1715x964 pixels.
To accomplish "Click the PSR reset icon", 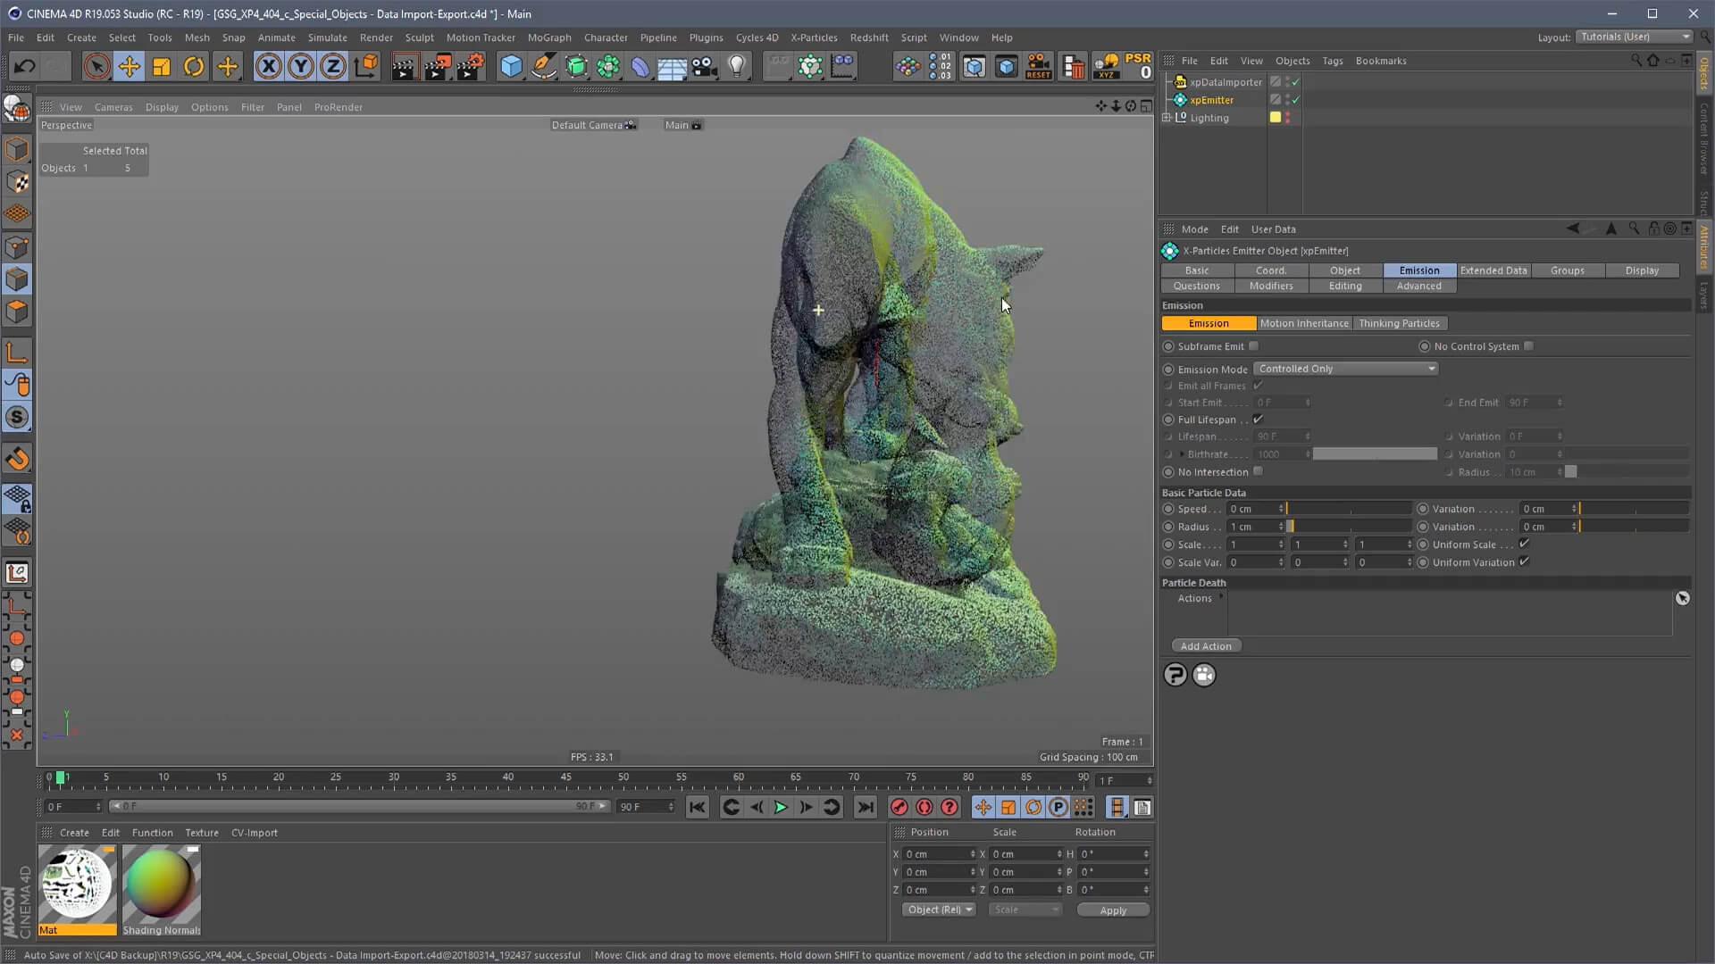I will pyautogui.click(x=1138, y=66).
